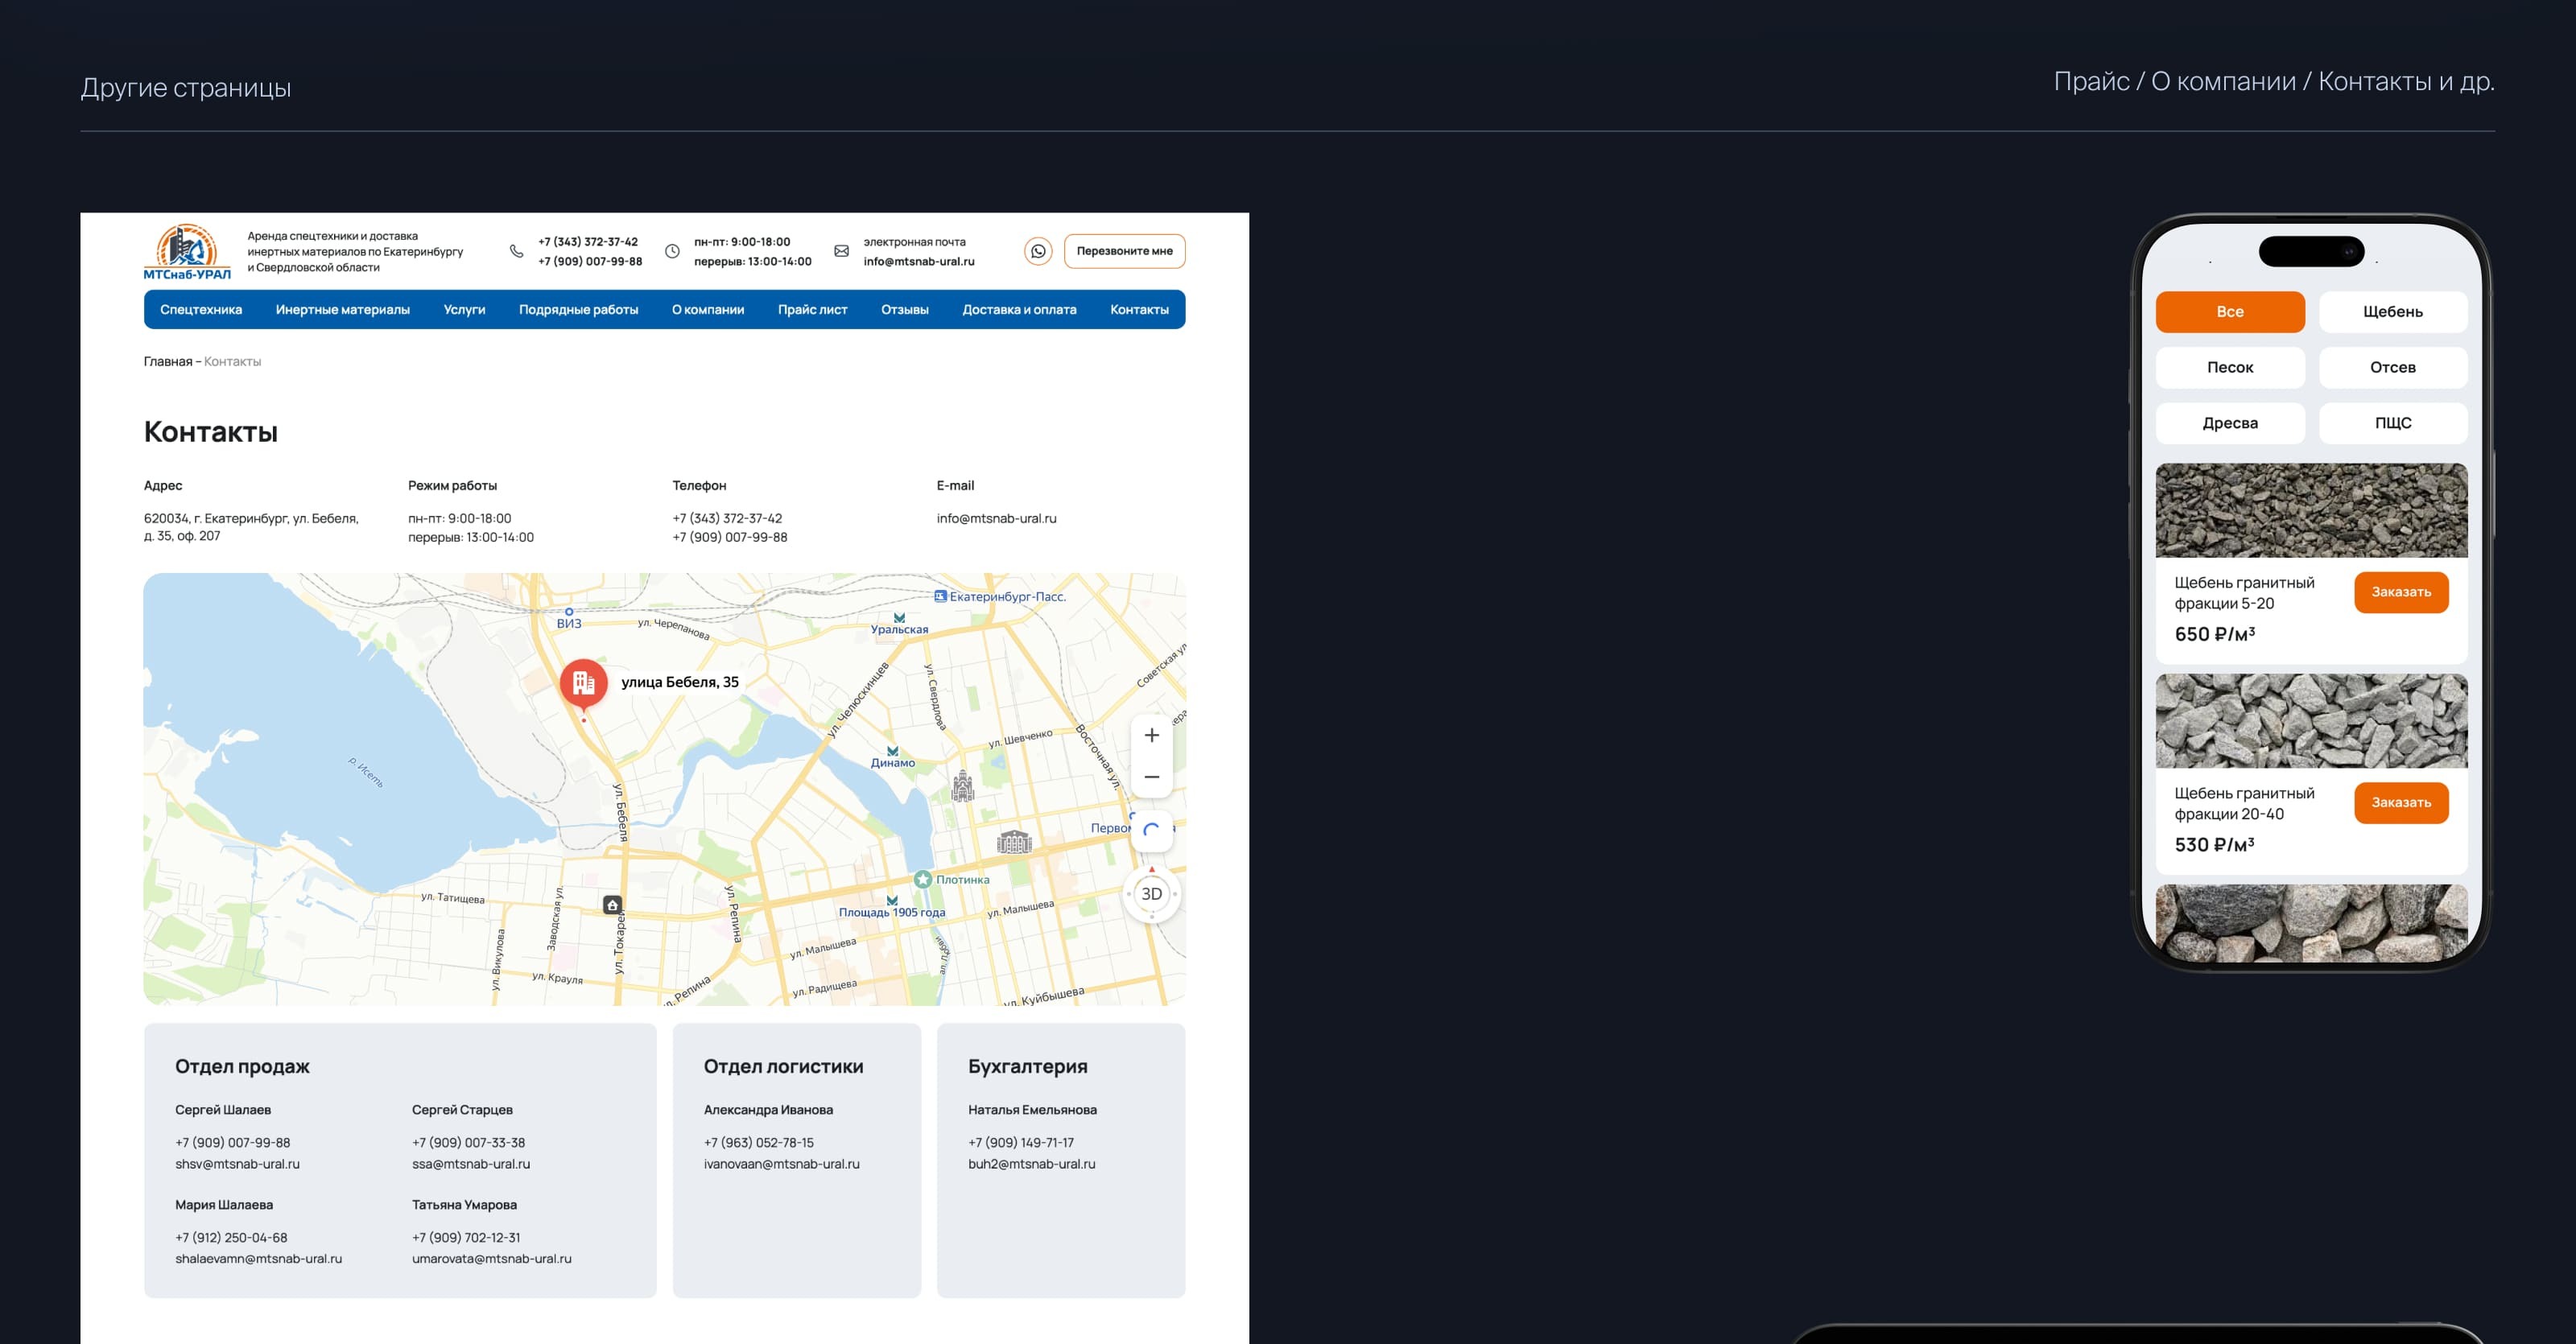Screen dimensions: 2576x1344
Task: Zoom out on the map
Action: [x=1151, y=777]
